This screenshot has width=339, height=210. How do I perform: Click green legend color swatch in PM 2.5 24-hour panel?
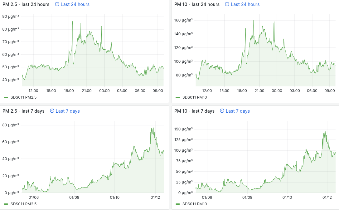click(x=6, y=97)
